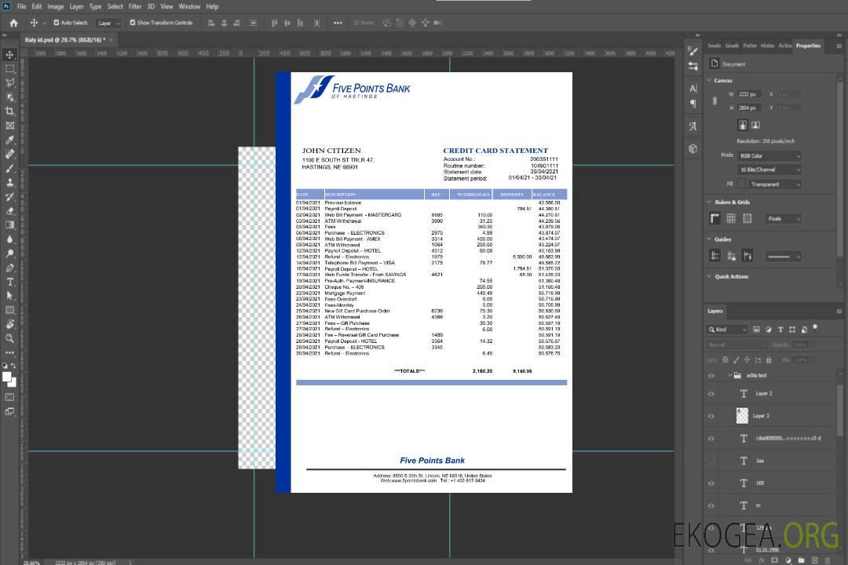Toggle Show Transform Controls checkbox
Viewport: 848px width, 565px height.
133,23
